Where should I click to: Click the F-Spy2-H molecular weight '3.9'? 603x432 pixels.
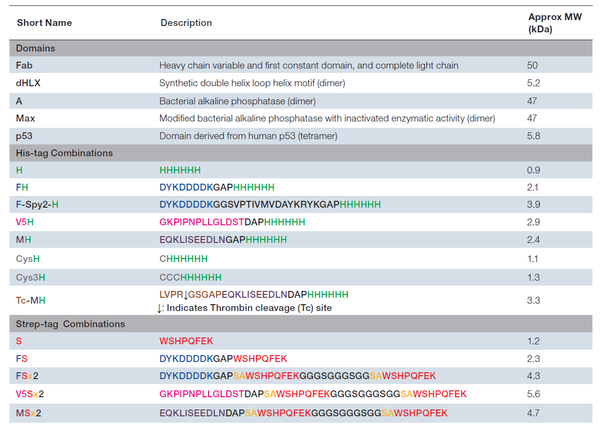click(533, 205)
